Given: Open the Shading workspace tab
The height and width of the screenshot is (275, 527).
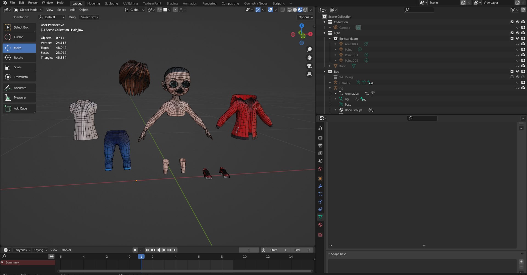Looking at the screenshot, I should (x=172, y=3).
